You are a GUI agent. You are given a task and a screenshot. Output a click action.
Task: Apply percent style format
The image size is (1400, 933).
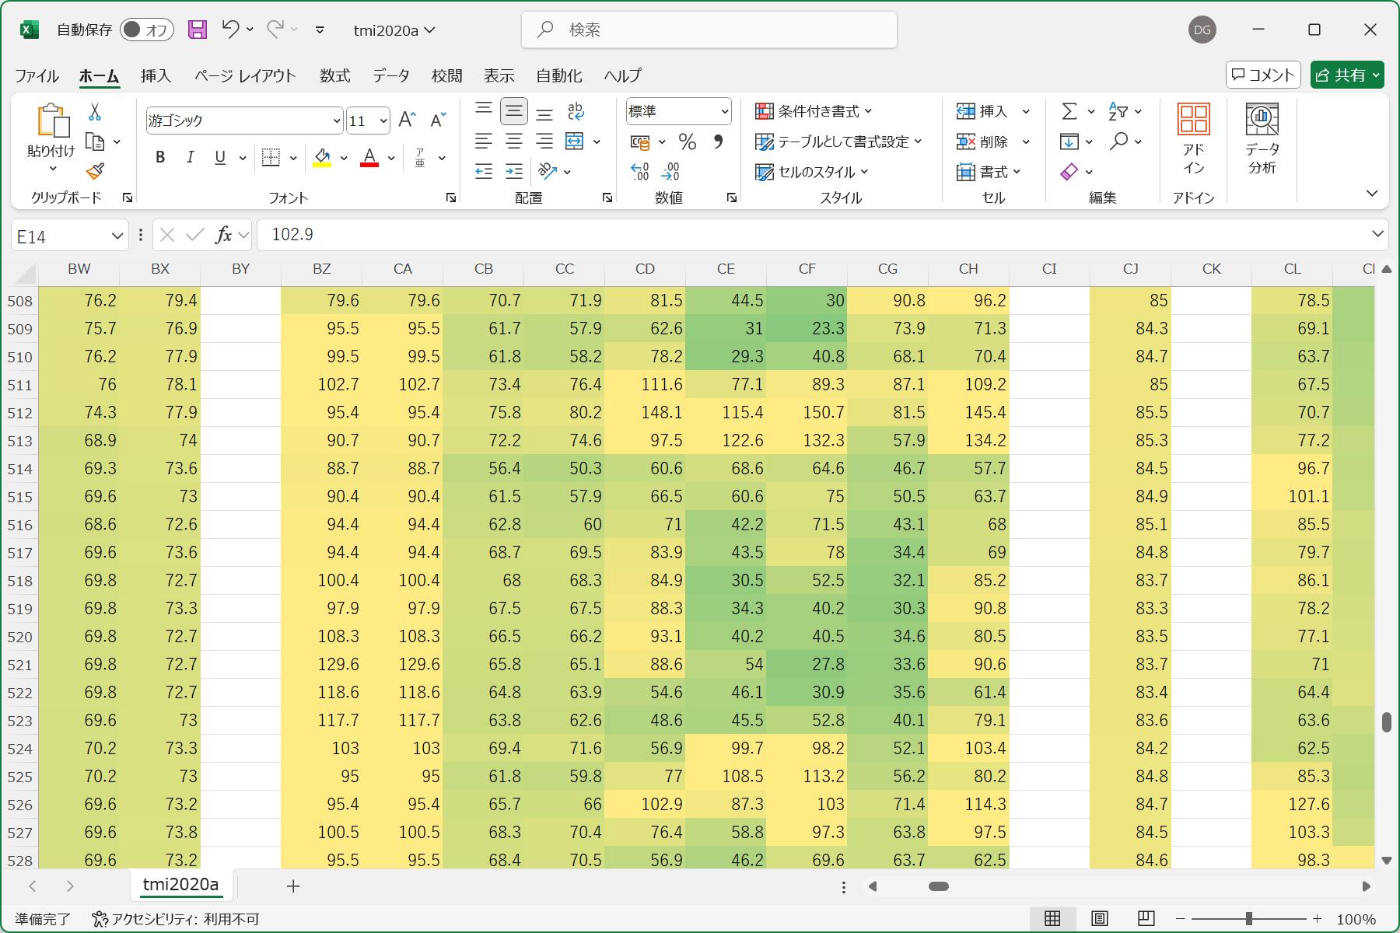click(687, 142)
